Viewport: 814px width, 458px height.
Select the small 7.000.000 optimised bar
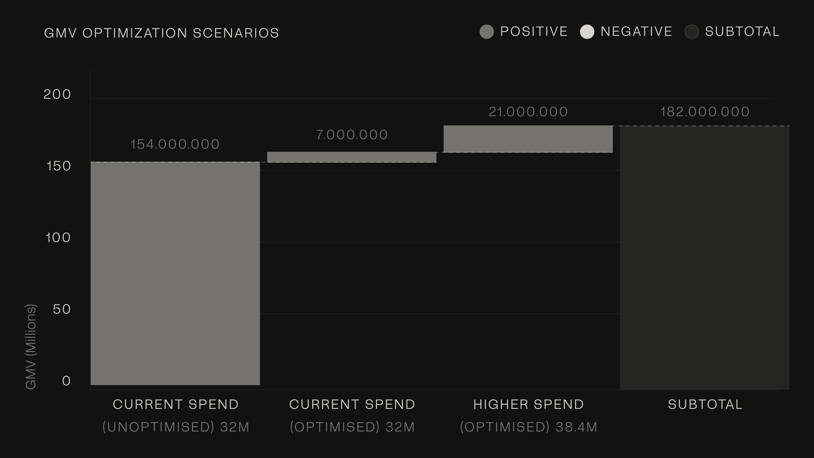[x=352, y=157]
